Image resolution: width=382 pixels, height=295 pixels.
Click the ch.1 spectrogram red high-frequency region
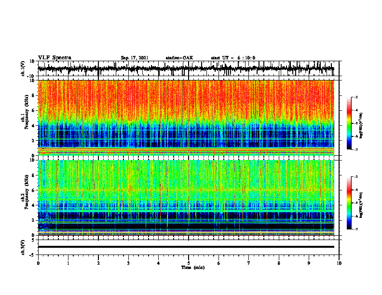(186, 100)
